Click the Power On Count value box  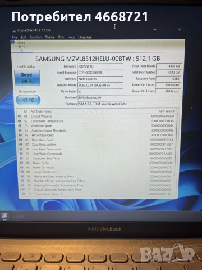(x=168, y=85)
